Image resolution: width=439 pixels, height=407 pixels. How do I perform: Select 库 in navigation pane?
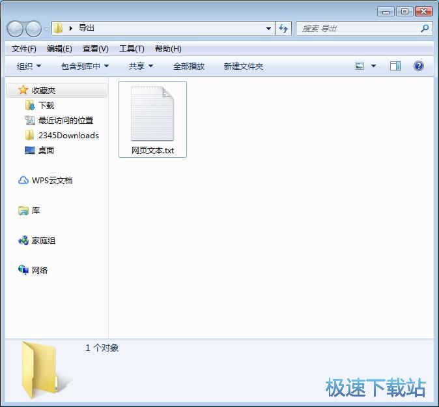click(x=36, y=210)
